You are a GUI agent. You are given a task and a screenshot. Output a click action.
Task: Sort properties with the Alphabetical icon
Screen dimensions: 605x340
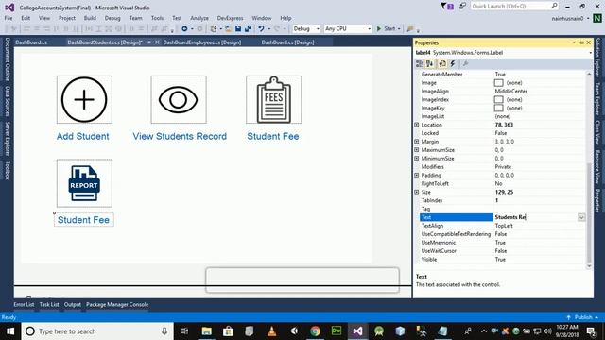[x=430, y=63]
